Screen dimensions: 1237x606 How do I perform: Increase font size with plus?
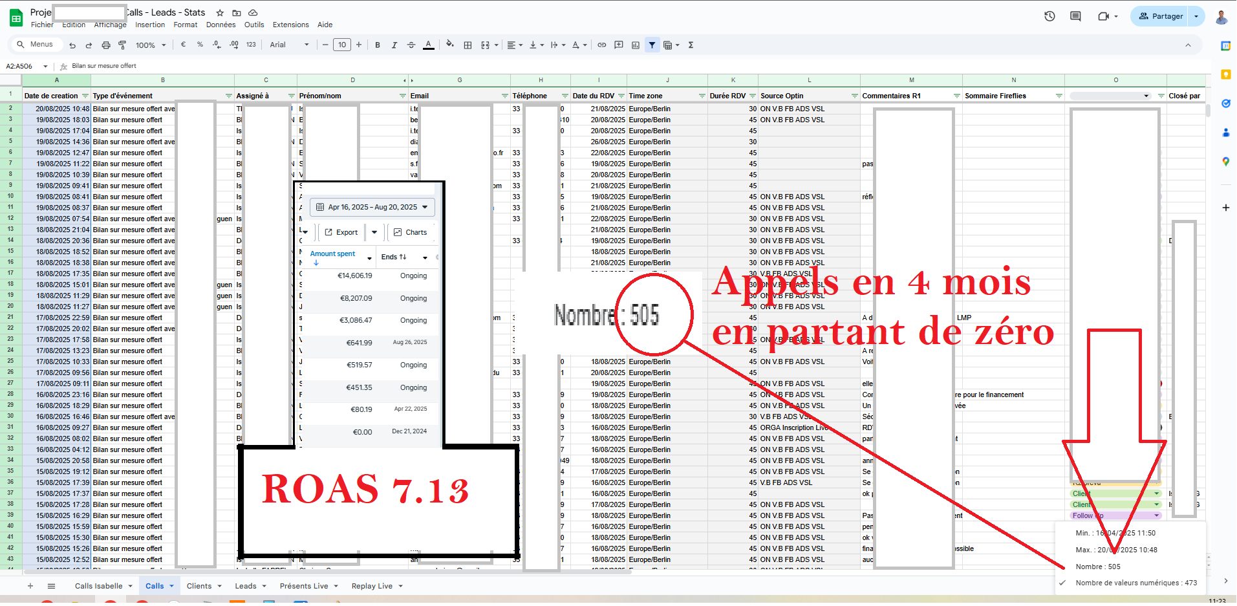[x=359, y=45]
